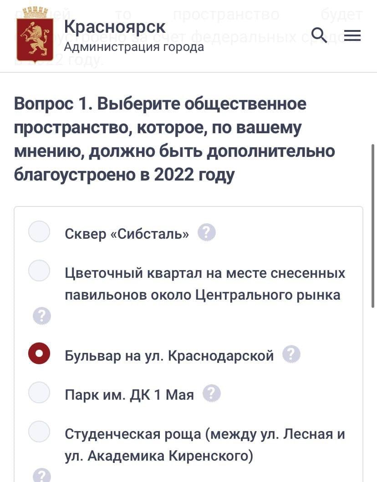Click the Сквер «Сибсталь» option text
Viewport: 377px width, 482px height.
click(x=127, y=234)
